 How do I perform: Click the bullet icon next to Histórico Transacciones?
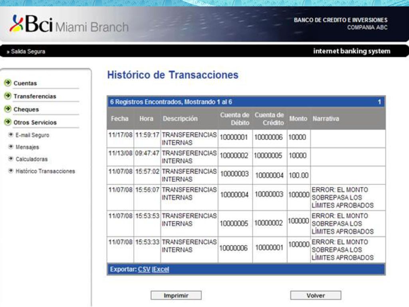pos(11,171)
